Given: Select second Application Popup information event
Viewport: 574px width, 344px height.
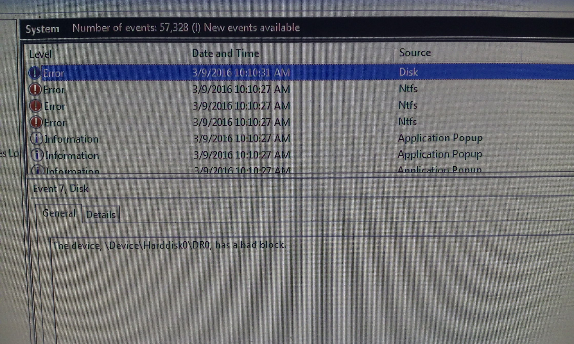Looking at the screenshot, I should tap(300, 155).
